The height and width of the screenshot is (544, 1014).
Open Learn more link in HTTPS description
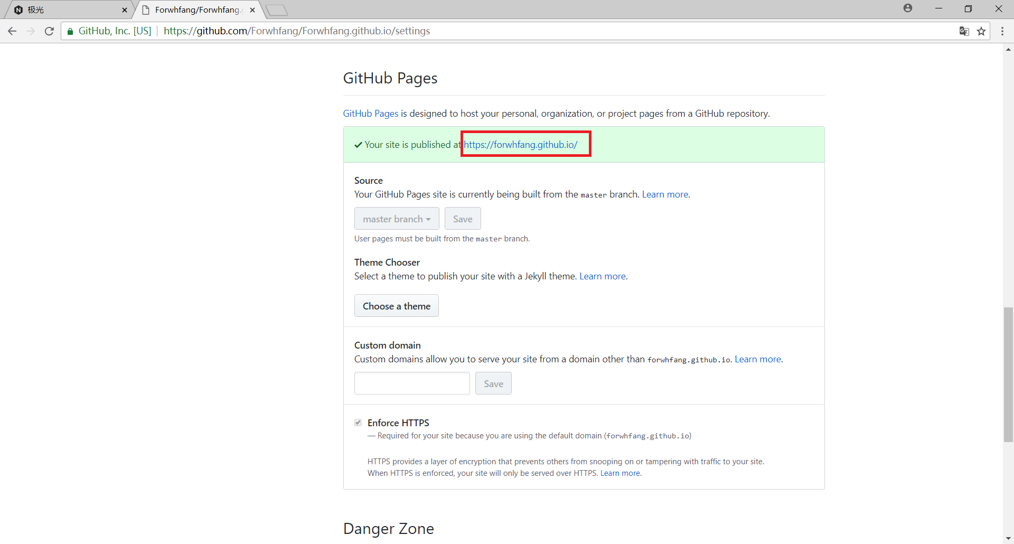[620, 473]
